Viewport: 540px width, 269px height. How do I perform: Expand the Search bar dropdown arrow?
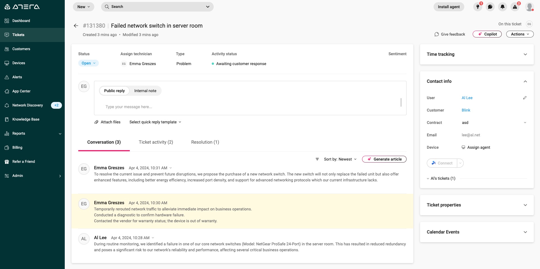click(x=208, y=7)
